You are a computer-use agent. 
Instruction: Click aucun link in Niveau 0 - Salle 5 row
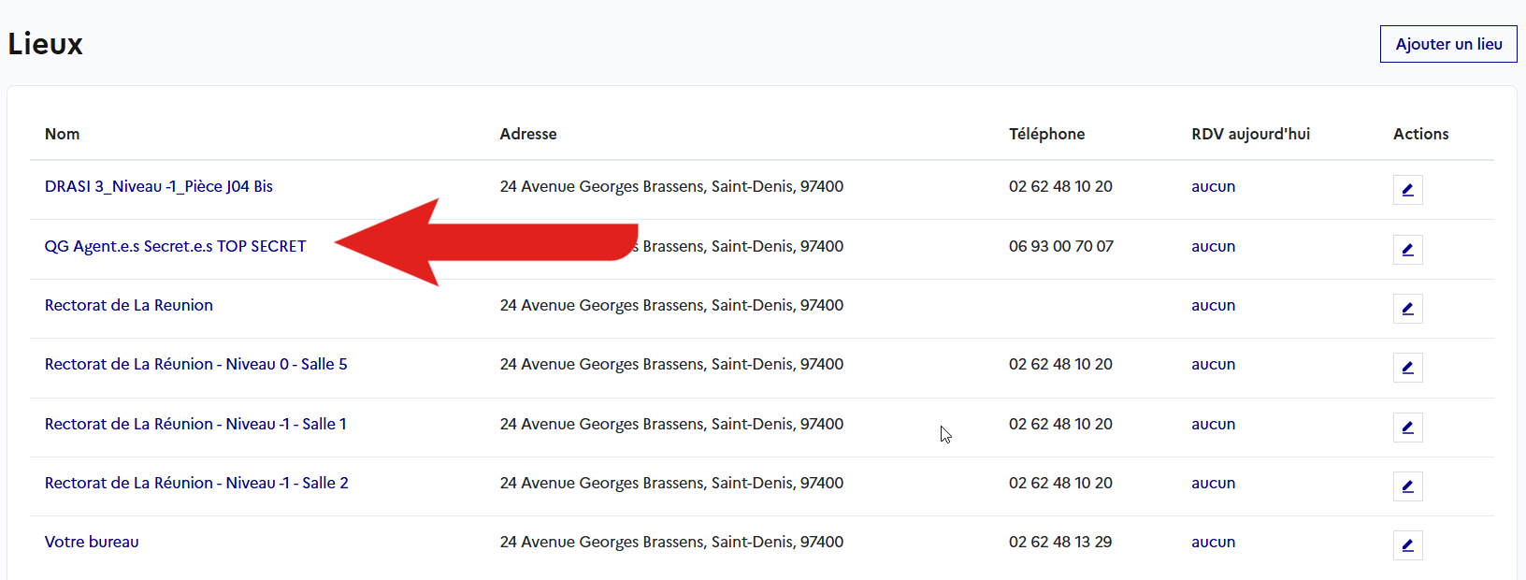click(1214, 364)
